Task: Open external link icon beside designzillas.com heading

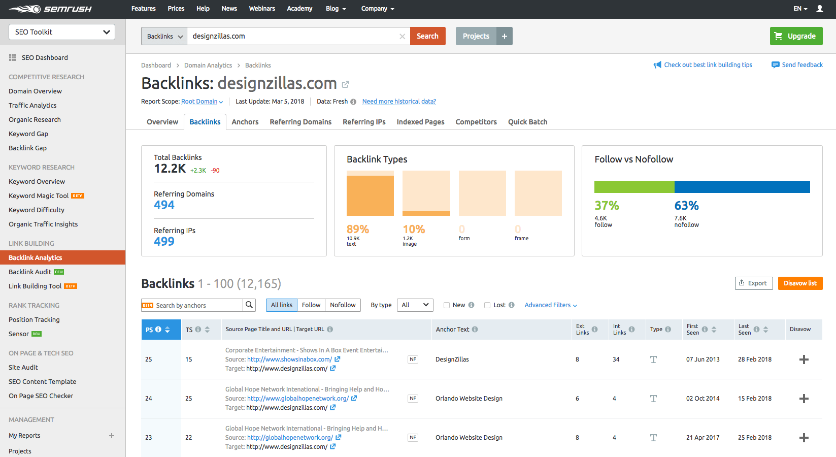Action: point(346,84)
